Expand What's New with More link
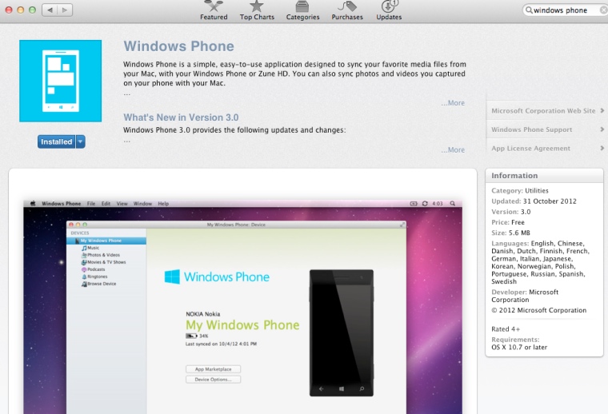The width and height of the screenshot is (608, 414). click(x=453, y=150)
